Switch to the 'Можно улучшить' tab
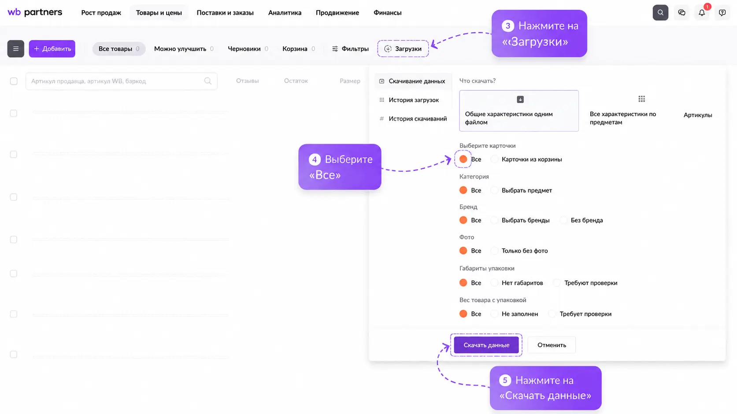Viewport: 737px width, 414px height. [184, 48]
